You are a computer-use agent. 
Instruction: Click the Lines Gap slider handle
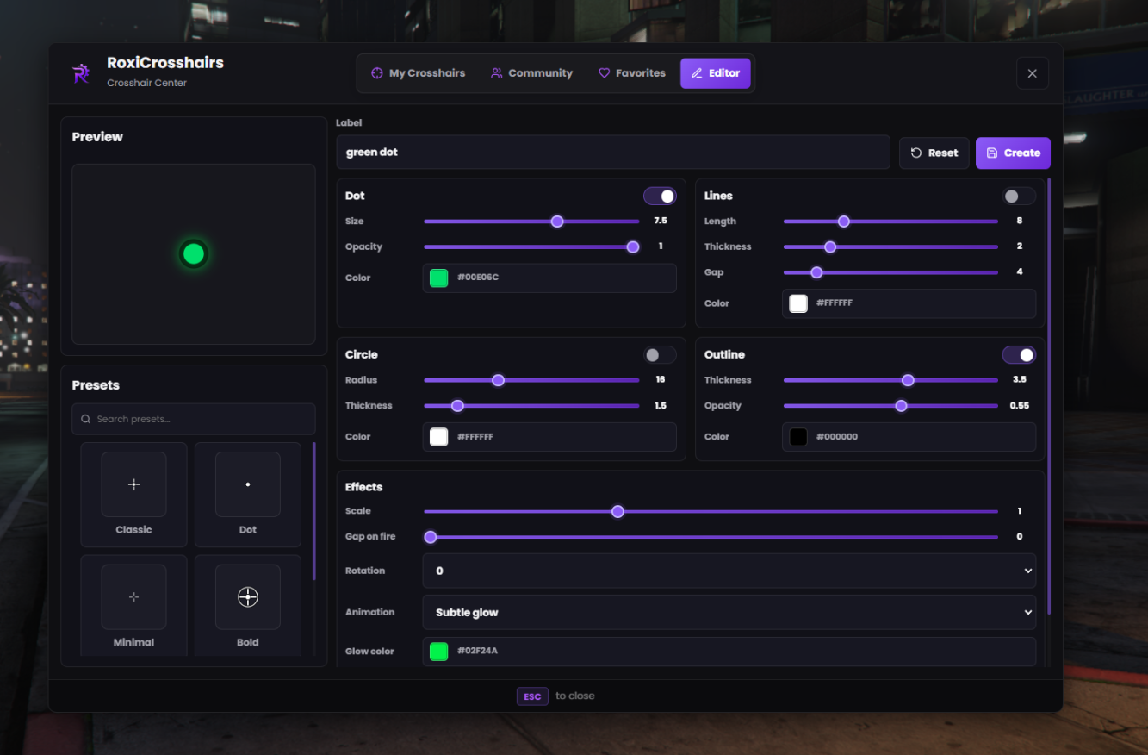pos(816,272)
